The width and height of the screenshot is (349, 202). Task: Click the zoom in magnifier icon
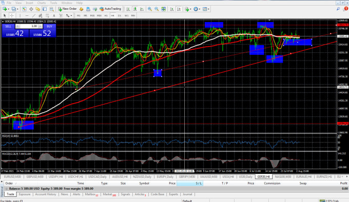[x=150, y=9]
